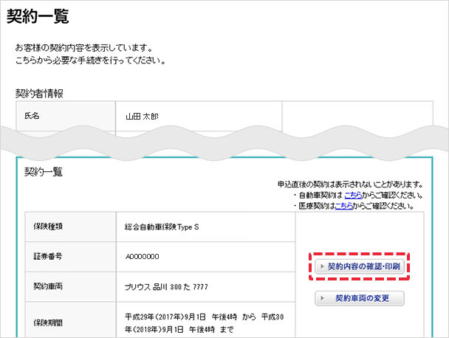Click the 氏名 label cell
This screenshot has width=449, height=338.
[x=66, y=116]
